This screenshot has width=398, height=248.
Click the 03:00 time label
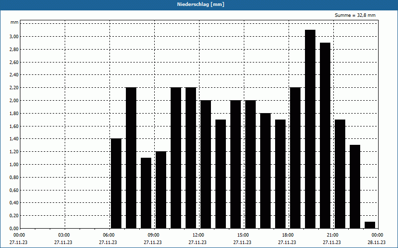tap(65, 235)
